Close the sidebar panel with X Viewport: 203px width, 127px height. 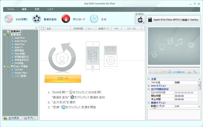(36, 28)
